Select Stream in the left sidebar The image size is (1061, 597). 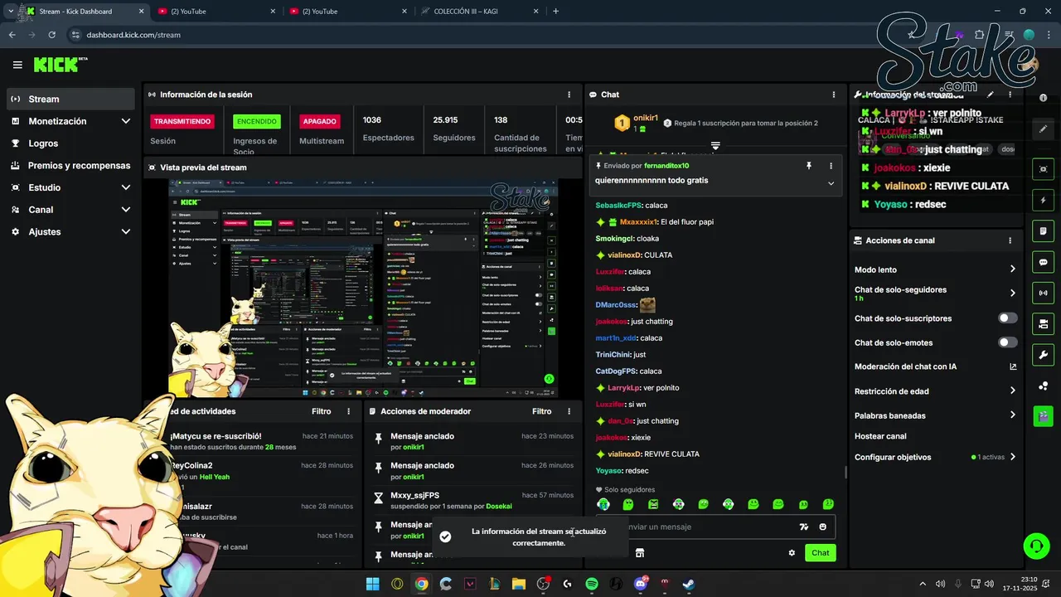tap(70, 99)
